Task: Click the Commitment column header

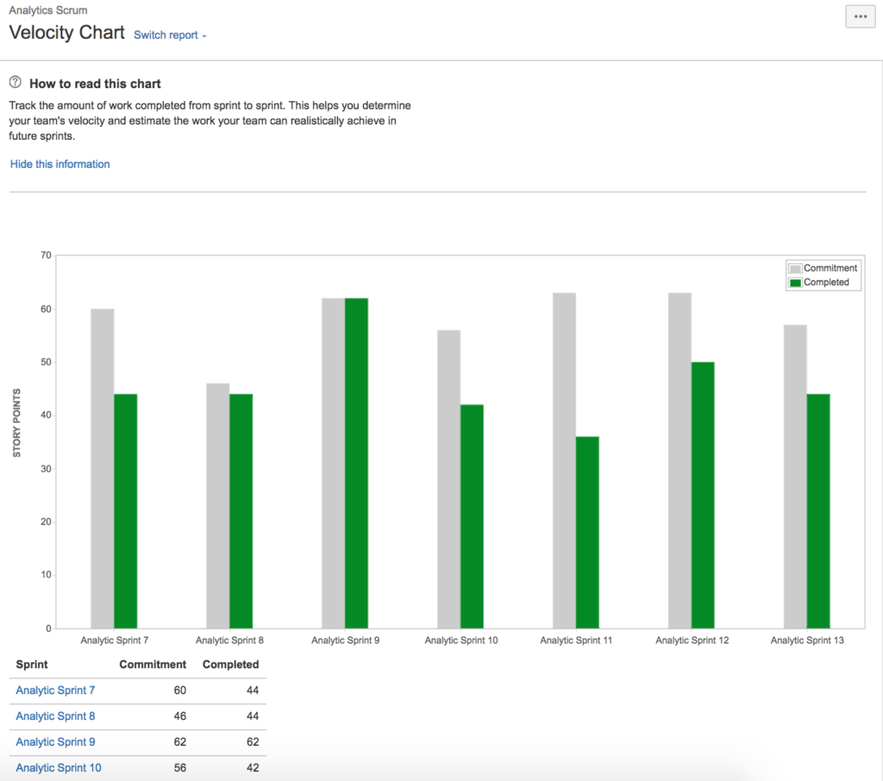Action: coord(153,664)
